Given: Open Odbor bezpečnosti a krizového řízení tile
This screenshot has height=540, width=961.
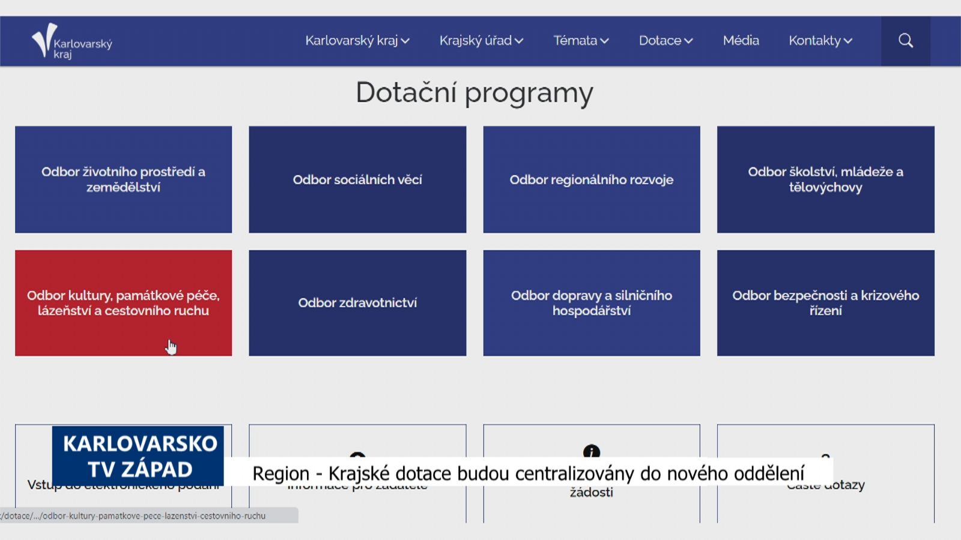Looking at the screenshot, I should 826,303.
